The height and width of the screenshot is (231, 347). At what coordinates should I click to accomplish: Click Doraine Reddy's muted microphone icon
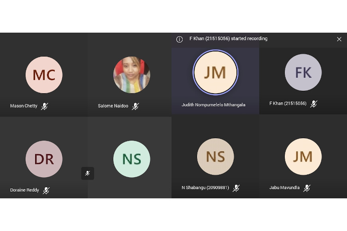[46, 190]
